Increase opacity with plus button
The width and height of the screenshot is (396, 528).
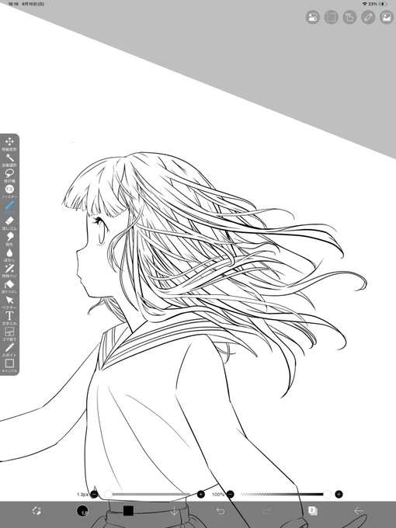339,495
